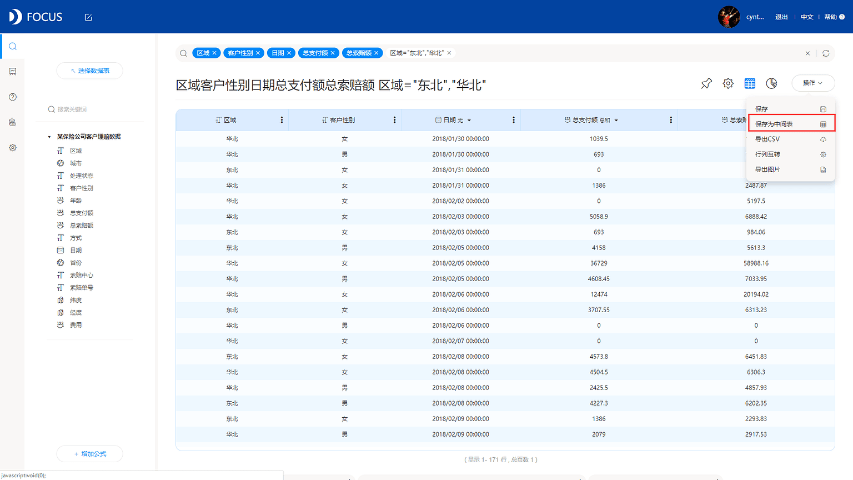
Task: Click the FOCUS logo
Action: 36,17
